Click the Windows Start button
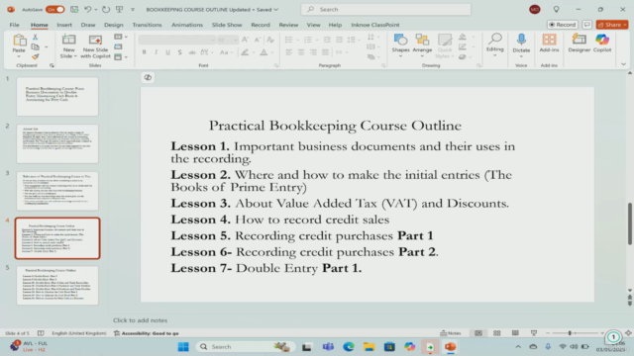 click(183, 347)
